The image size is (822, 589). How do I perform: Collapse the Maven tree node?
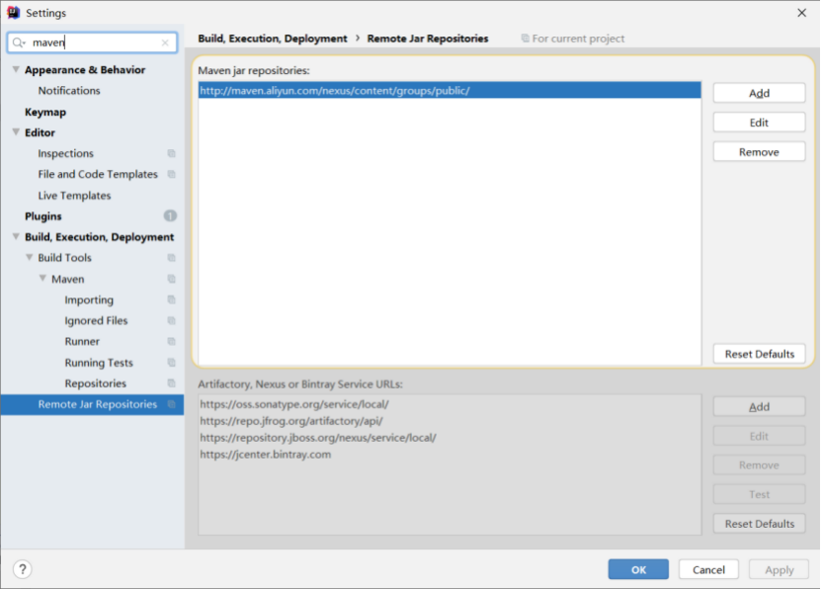tap(43, 279)
